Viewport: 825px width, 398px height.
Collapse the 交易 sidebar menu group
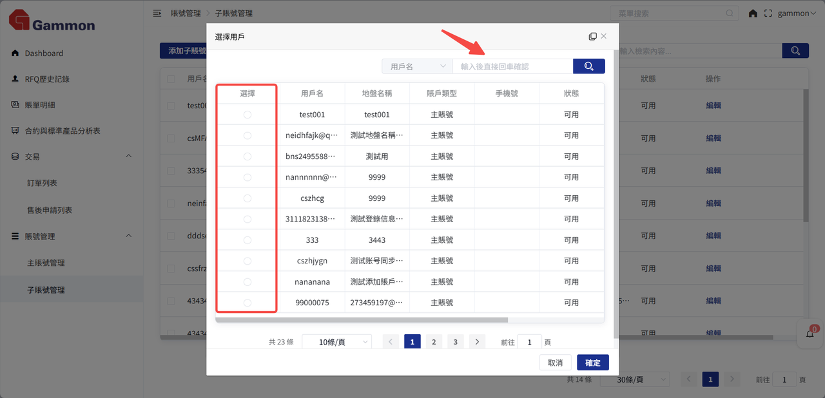[128, 156]
